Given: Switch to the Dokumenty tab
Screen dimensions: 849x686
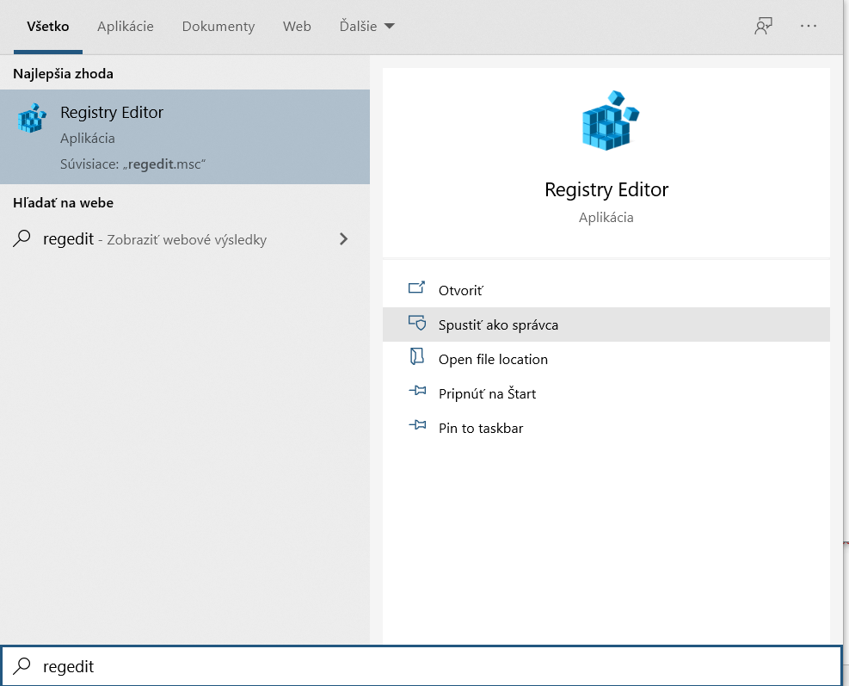Looking at the screenshot, I should tap(218, 26).
